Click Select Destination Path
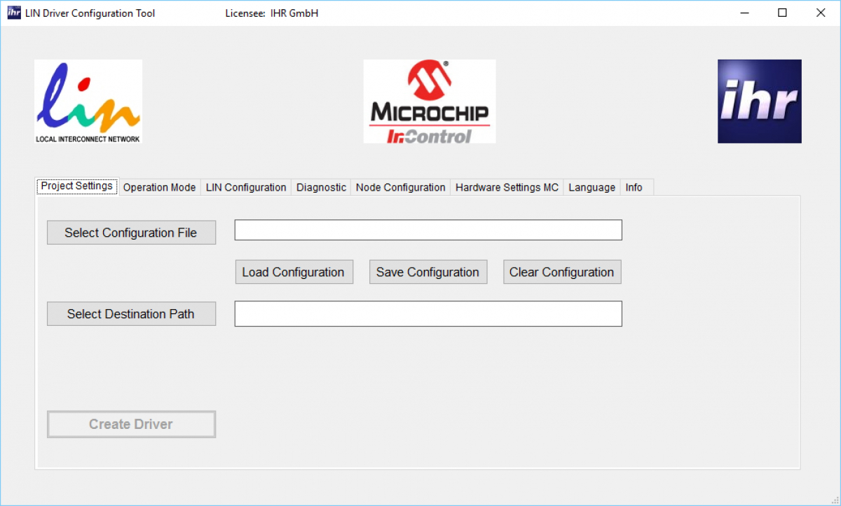The height and width of the screenshot is (506, 841). pos(131,313)
